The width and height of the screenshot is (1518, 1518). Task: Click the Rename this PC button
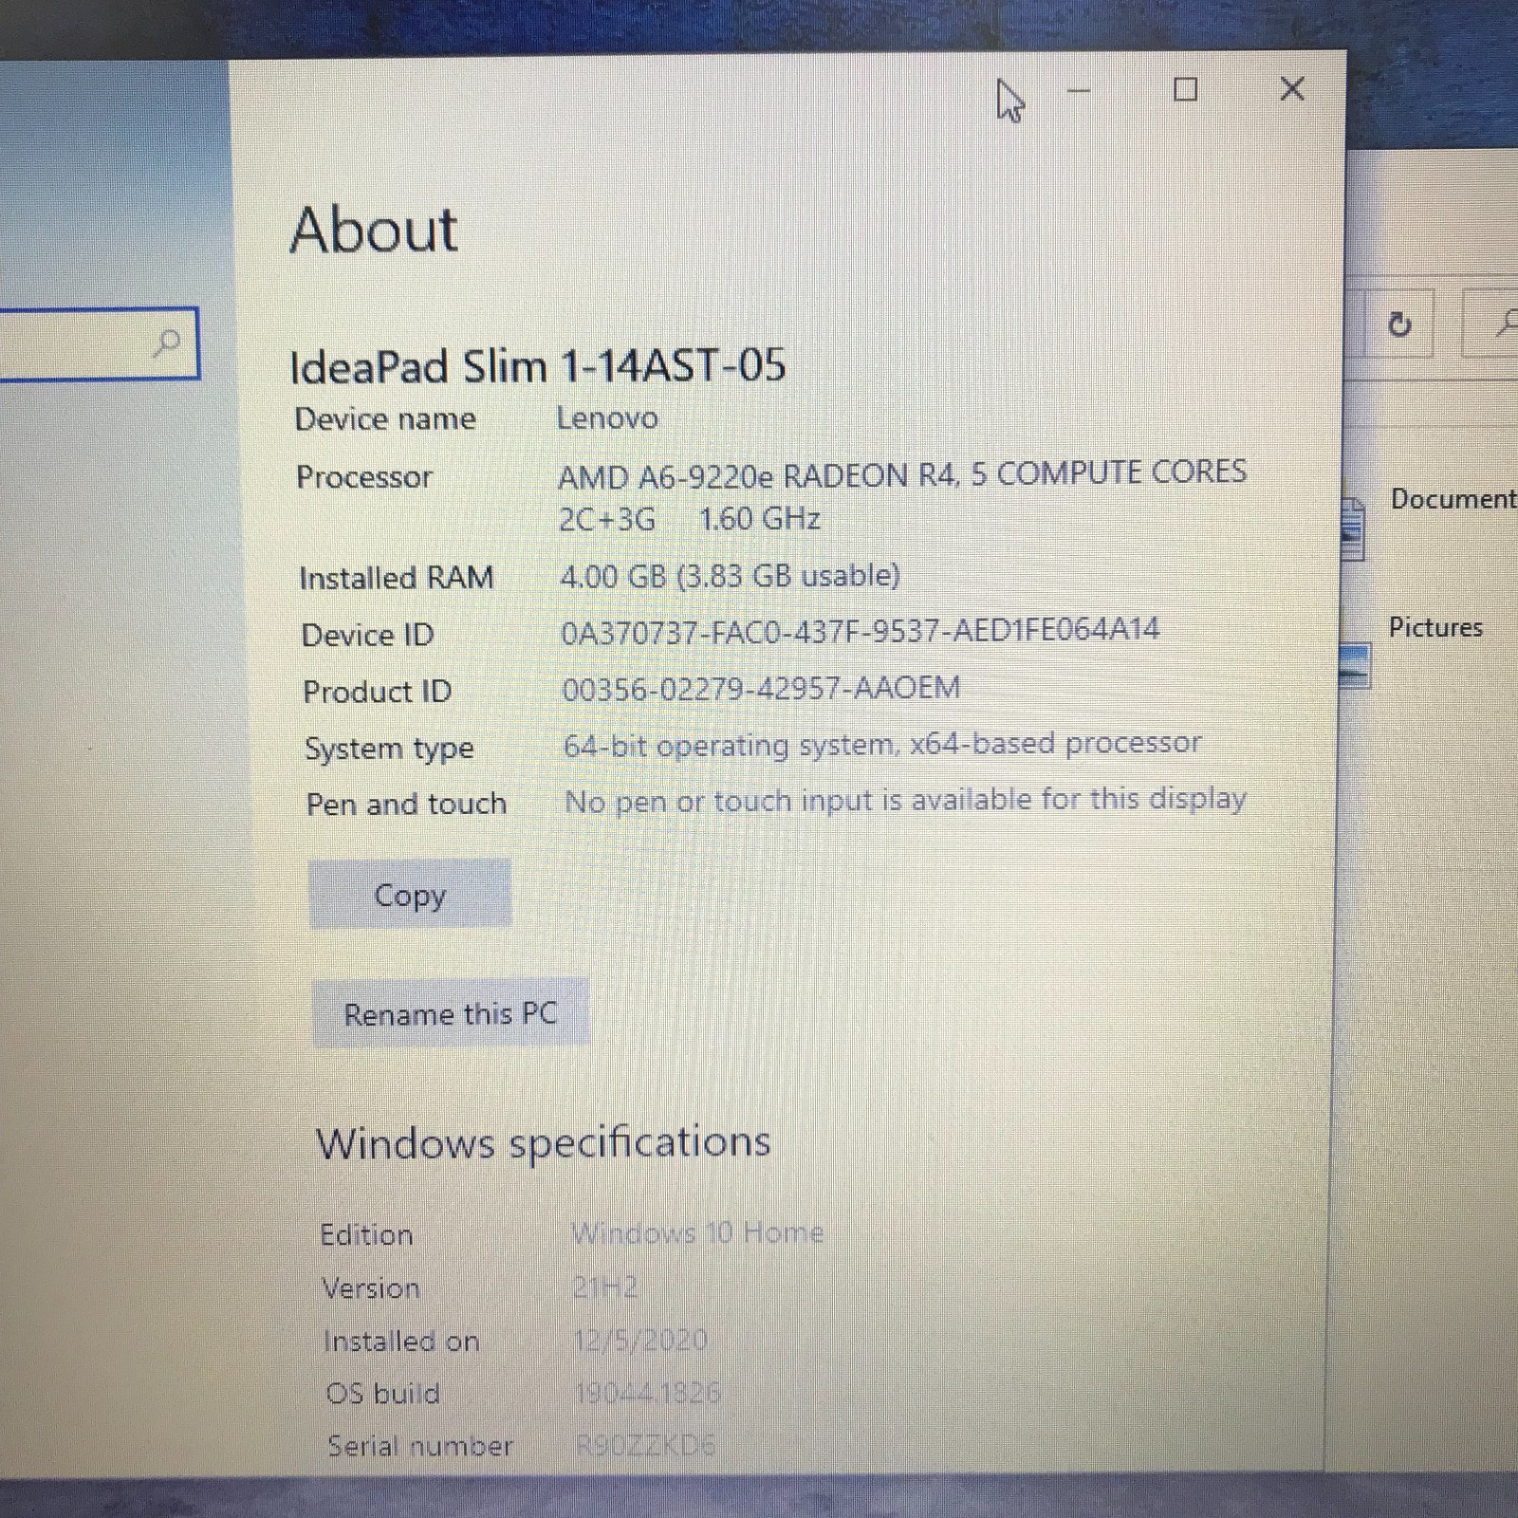coord(451,1013)
